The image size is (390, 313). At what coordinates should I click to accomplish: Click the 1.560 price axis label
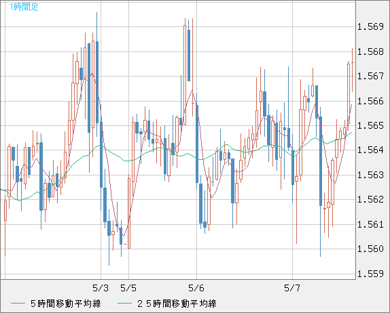pos(370,249)
